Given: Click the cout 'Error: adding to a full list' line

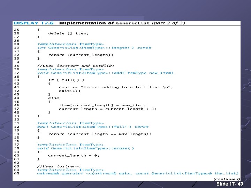Looking at the screenshot, I should [116, 87].
